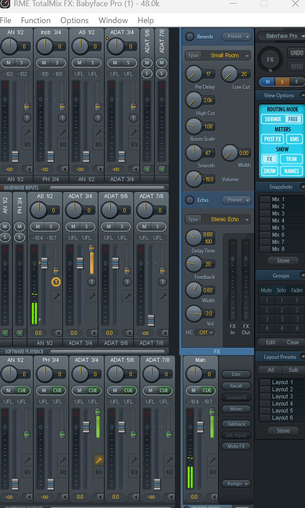Expand narrow Software Playback AN 1/2 via green arrow
Screen dimensions: 305x508
coord(4,333)
